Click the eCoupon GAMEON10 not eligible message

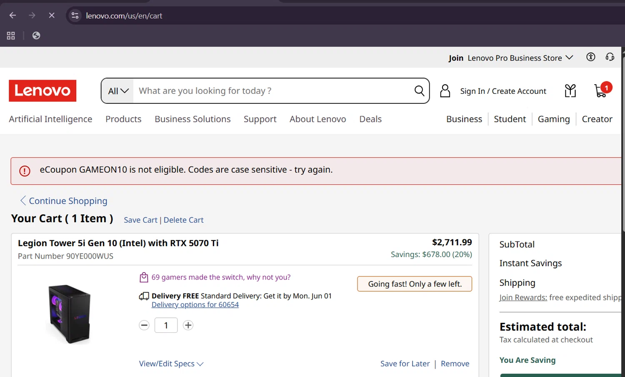click(186, 170)
